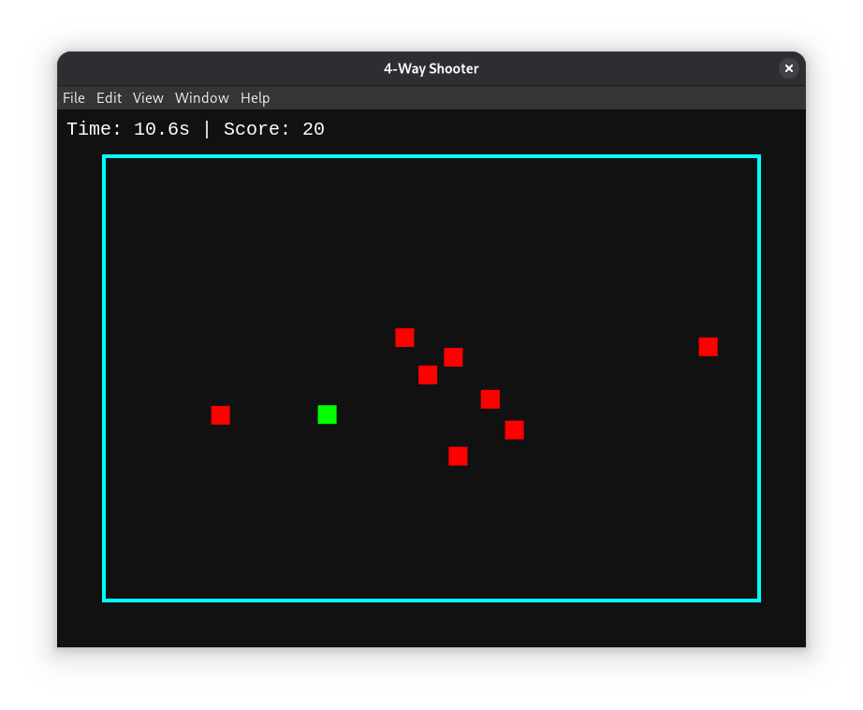863x710 pixels.
Task: Click the red enemy left of the player
Action: click(220, 415)
